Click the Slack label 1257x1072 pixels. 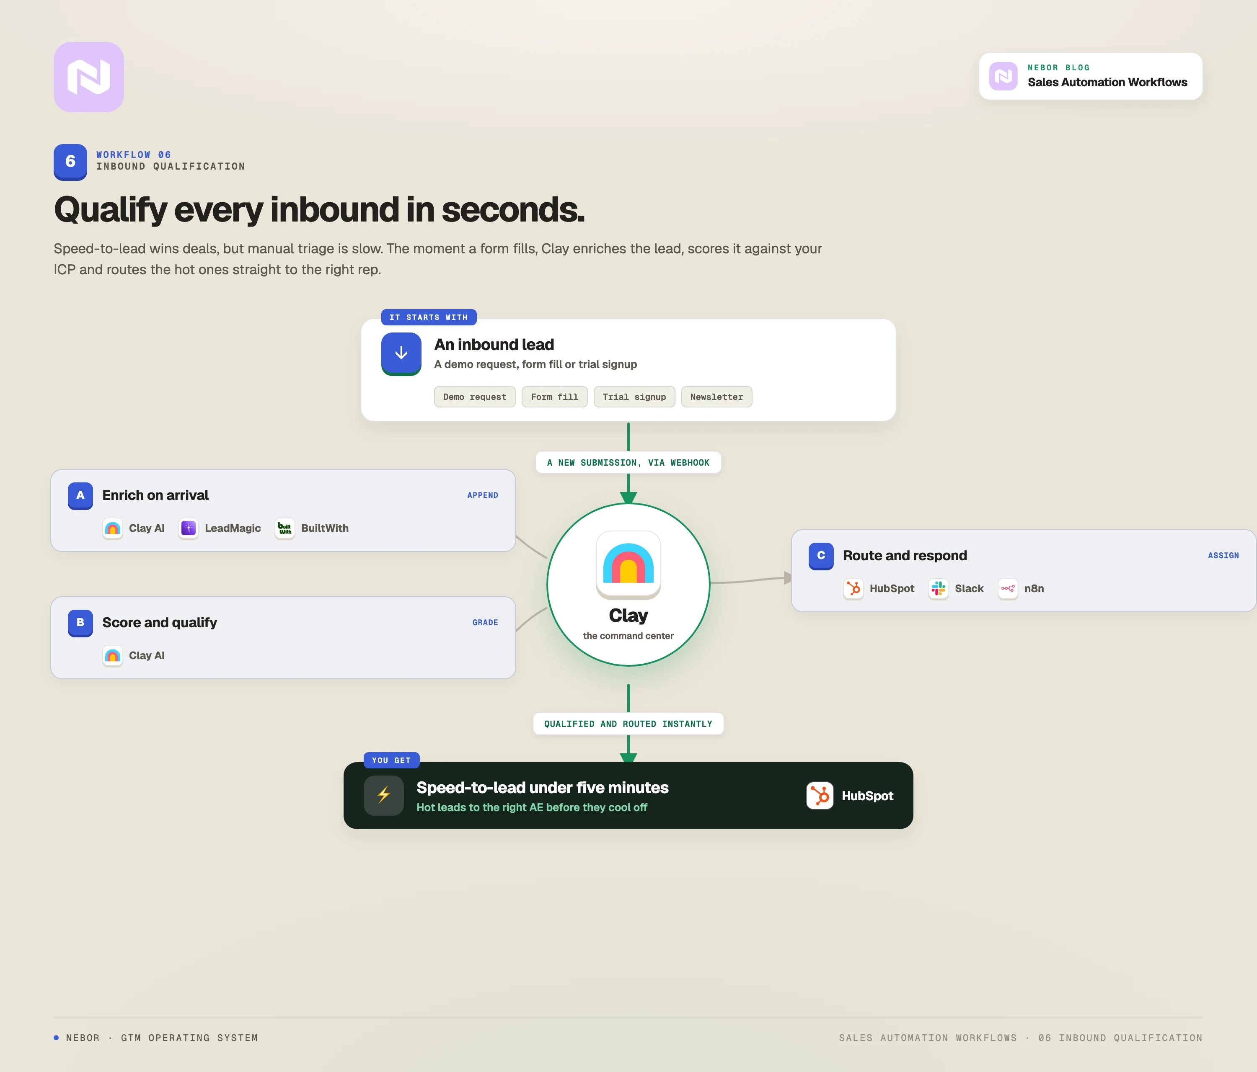[x=970, y=589]
